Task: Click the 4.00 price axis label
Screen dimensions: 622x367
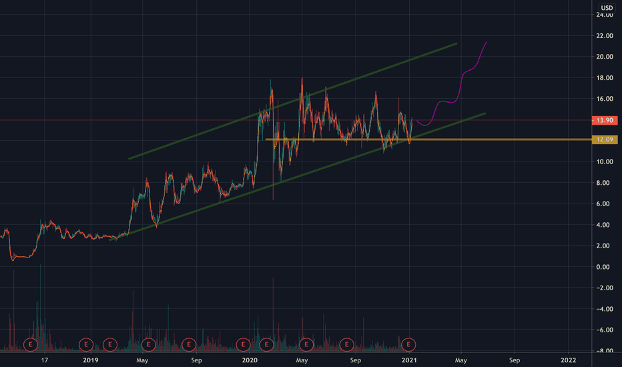Action: tap(603, 225)
